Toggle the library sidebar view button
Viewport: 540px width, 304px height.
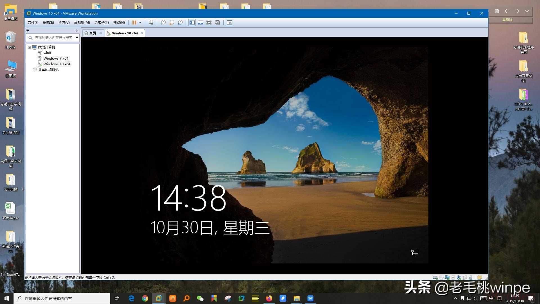click(192, 23)
